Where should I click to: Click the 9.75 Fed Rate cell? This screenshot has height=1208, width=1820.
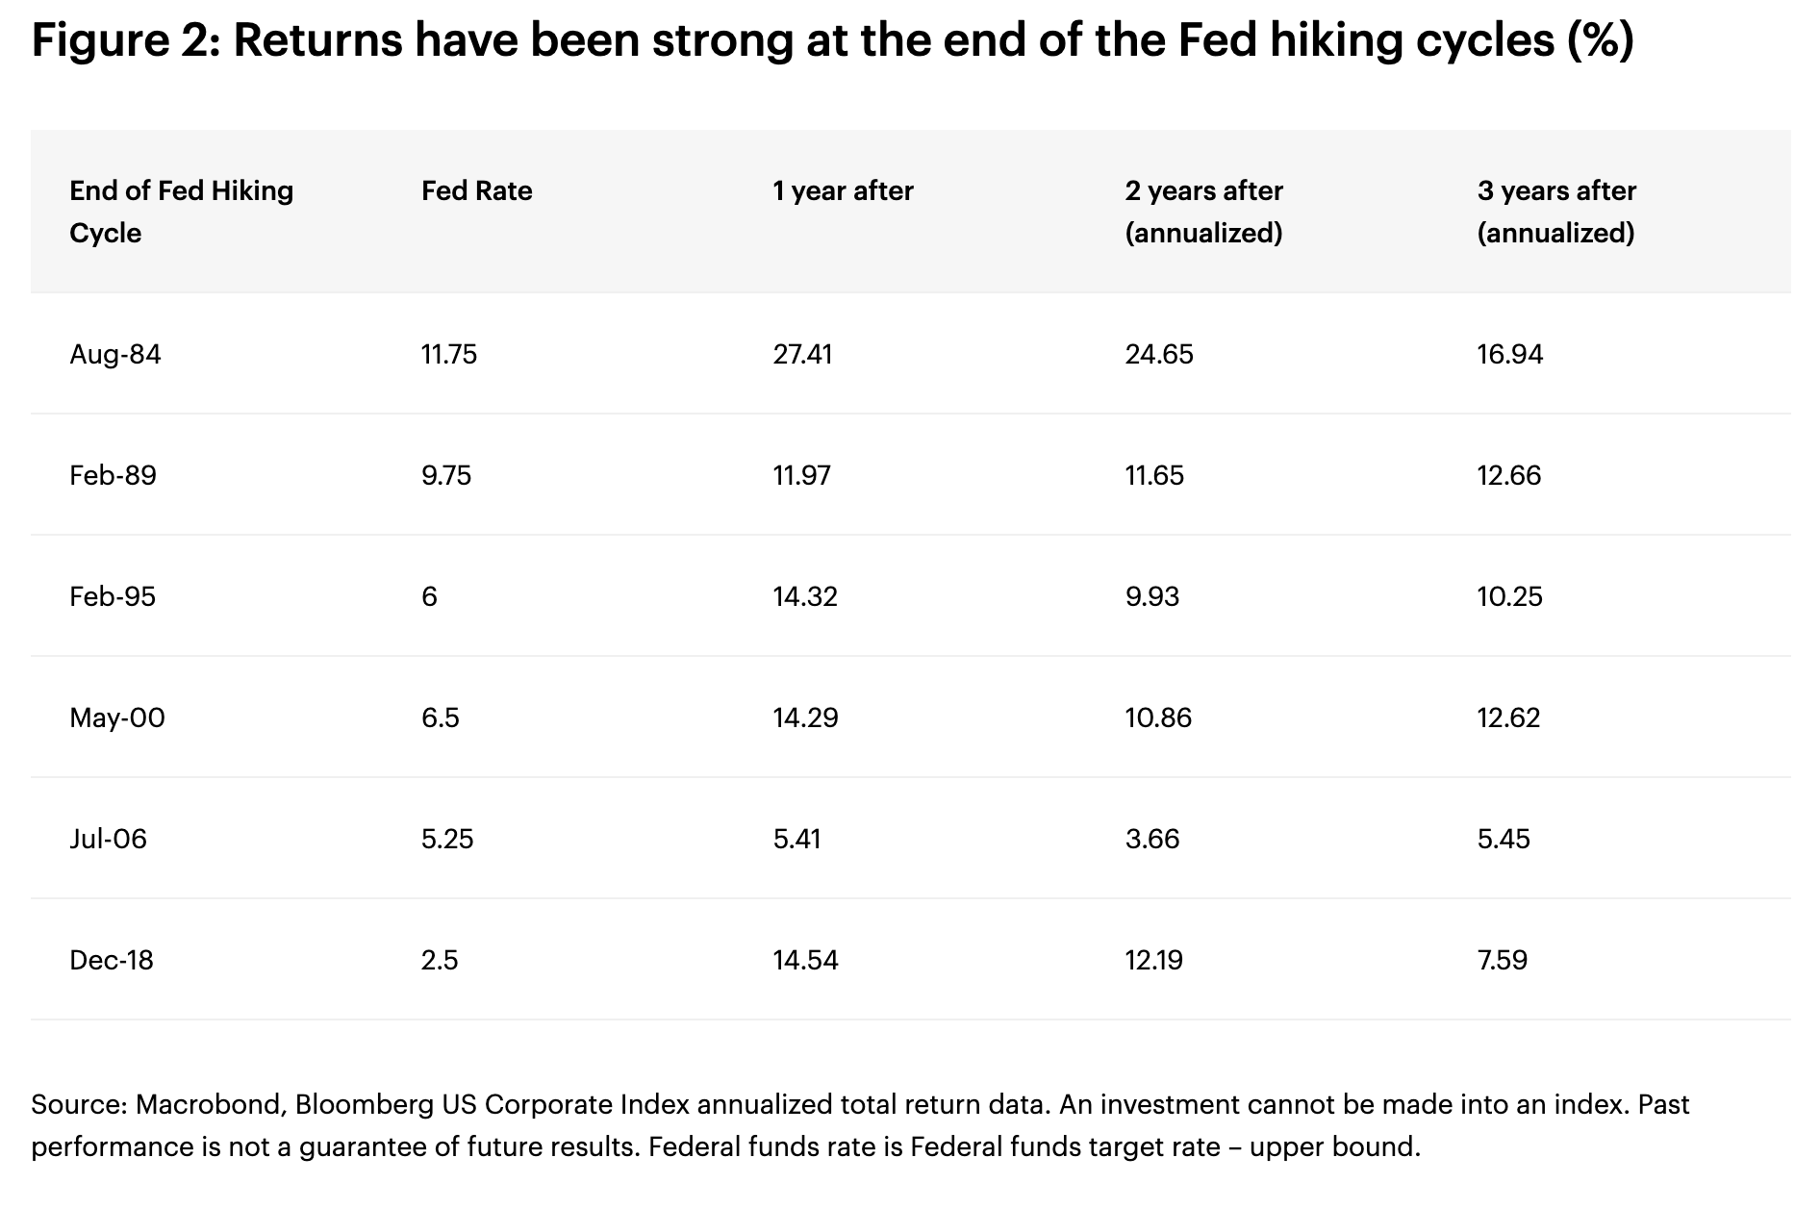coord(446,475)
